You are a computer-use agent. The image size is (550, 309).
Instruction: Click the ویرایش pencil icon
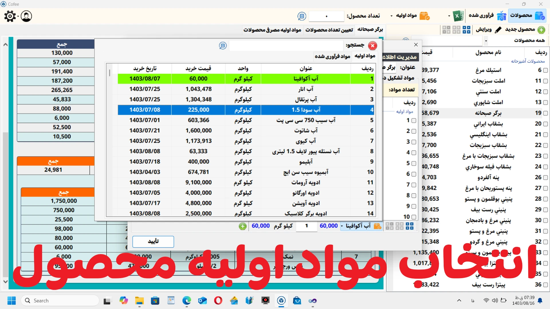(498, 29)
